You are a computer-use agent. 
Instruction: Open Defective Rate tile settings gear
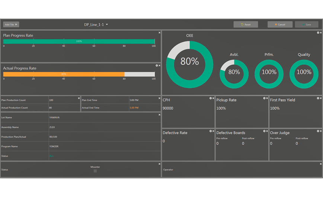pos(210,131)
